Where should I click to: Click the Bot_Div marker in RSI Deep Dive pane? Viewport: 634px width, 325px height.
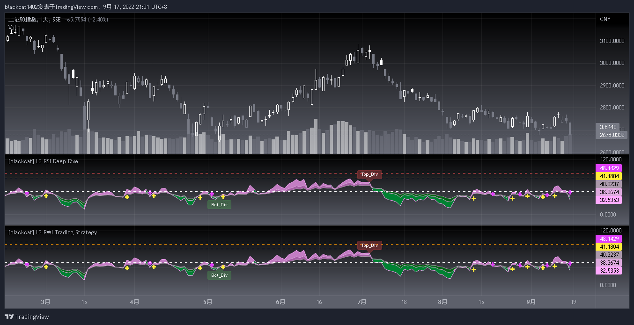pos(219,204)
